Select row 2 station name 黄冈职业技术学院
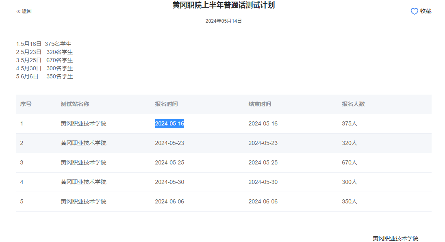 click(83, 143)
